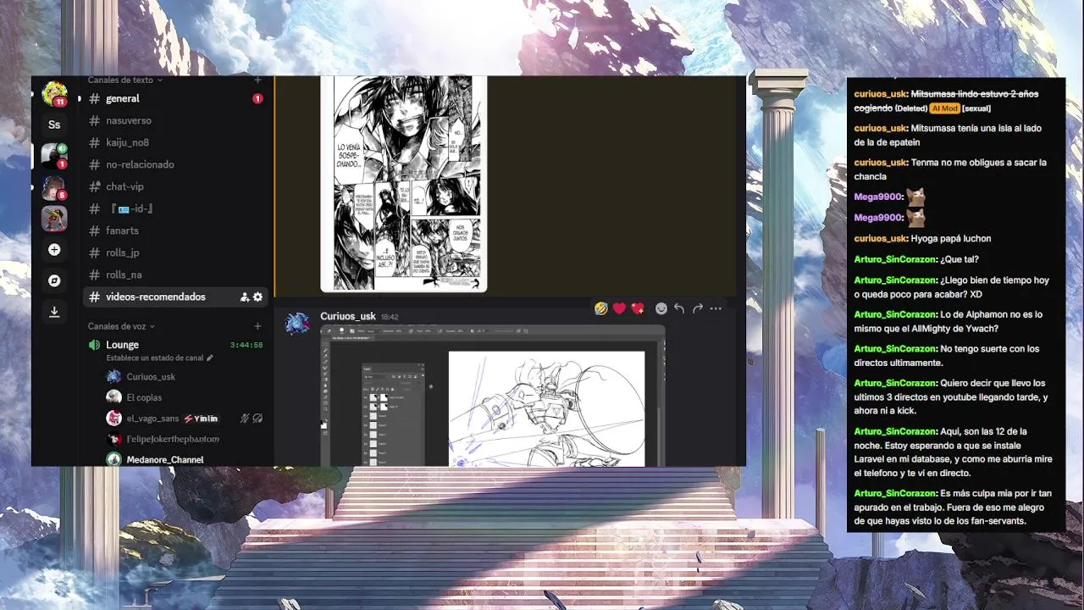1084x610 pixels.
Task: Open more options for the message
Action: tap(716, 308)
